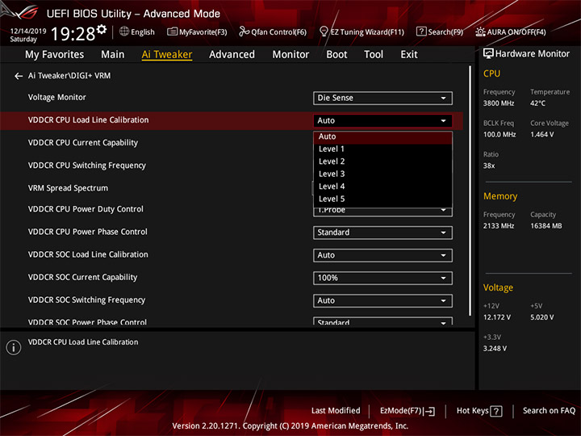Click the EzMode switch arrow icon
The image size is (581, 436).
pos(430,411)
